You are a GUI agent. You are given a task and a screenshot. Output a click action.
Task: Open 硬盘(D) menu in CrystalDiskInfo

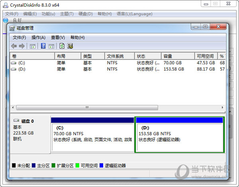pyautogui.click(x=85, y=14)
